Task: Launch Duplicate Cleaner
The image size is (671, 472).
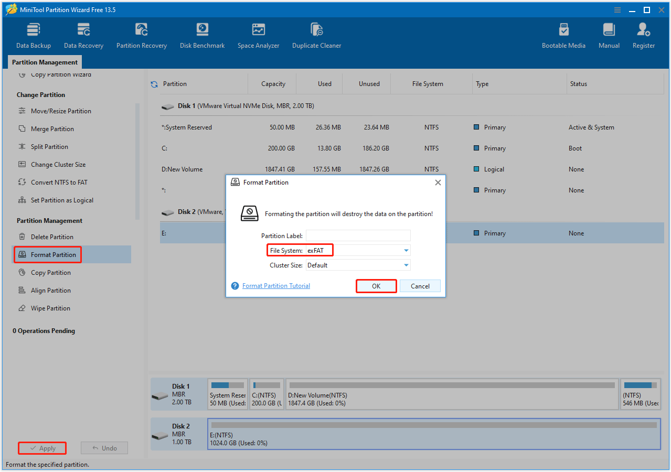Action: point(316,35)
